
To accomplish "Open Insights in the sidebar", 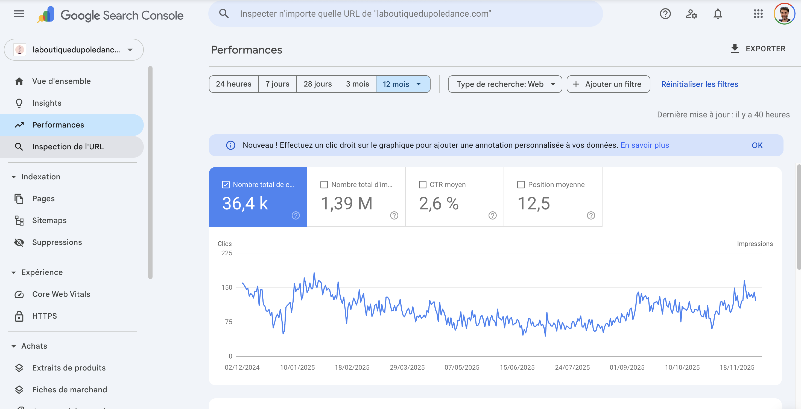I will [x=47, y=103].
